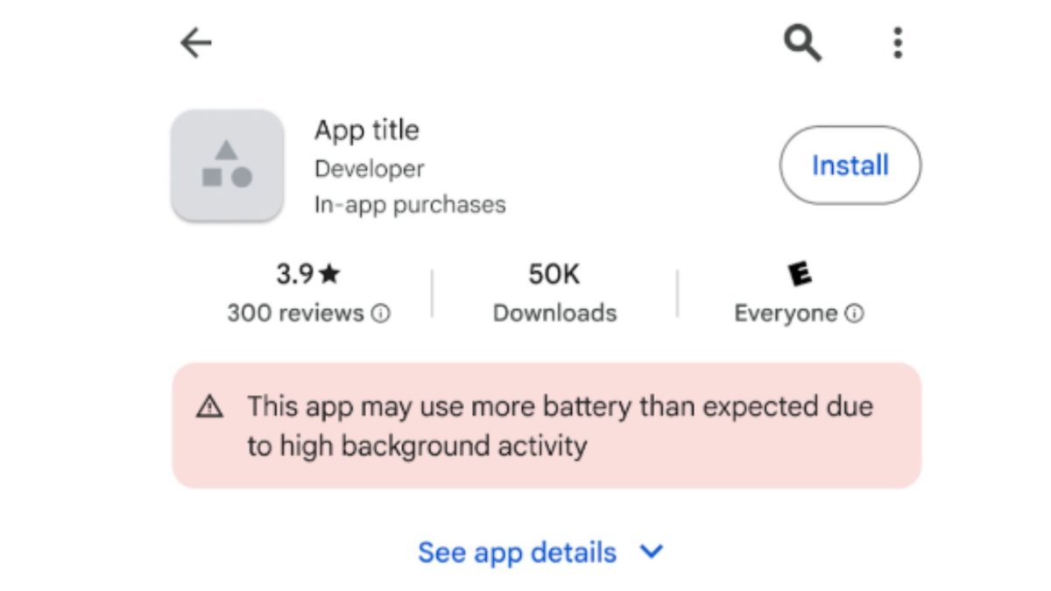Image resolution: width=1051 pixels, height=591 pixels.
Task: Open the 300 reviews text
Action: [x=295, y=313]
